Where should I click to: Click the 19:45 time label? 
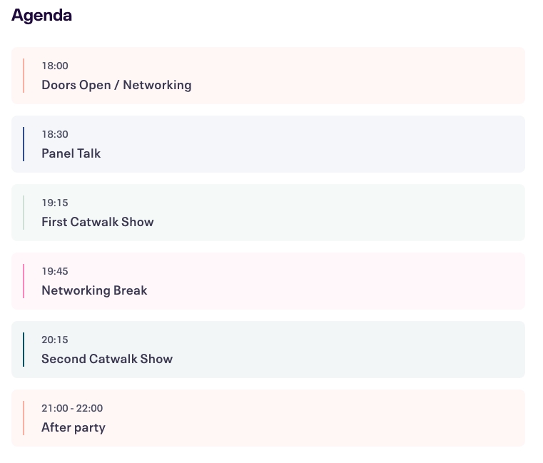(x=55, y=271)
